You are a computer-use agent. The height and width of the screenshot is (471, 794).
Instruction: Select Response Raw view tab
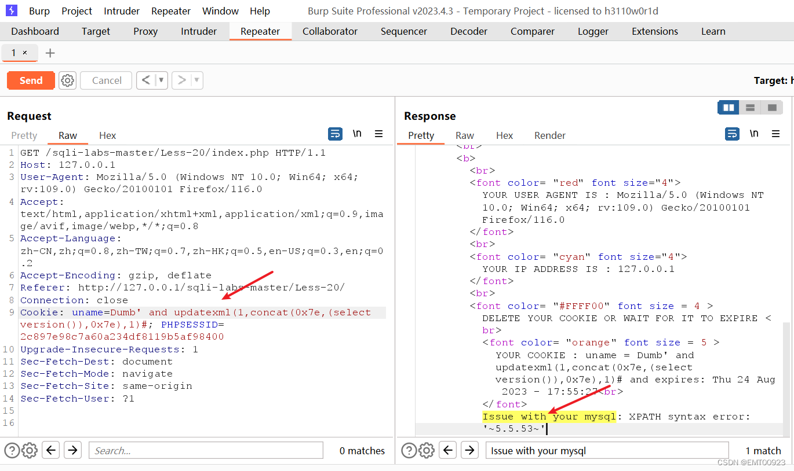coord(465,135)
